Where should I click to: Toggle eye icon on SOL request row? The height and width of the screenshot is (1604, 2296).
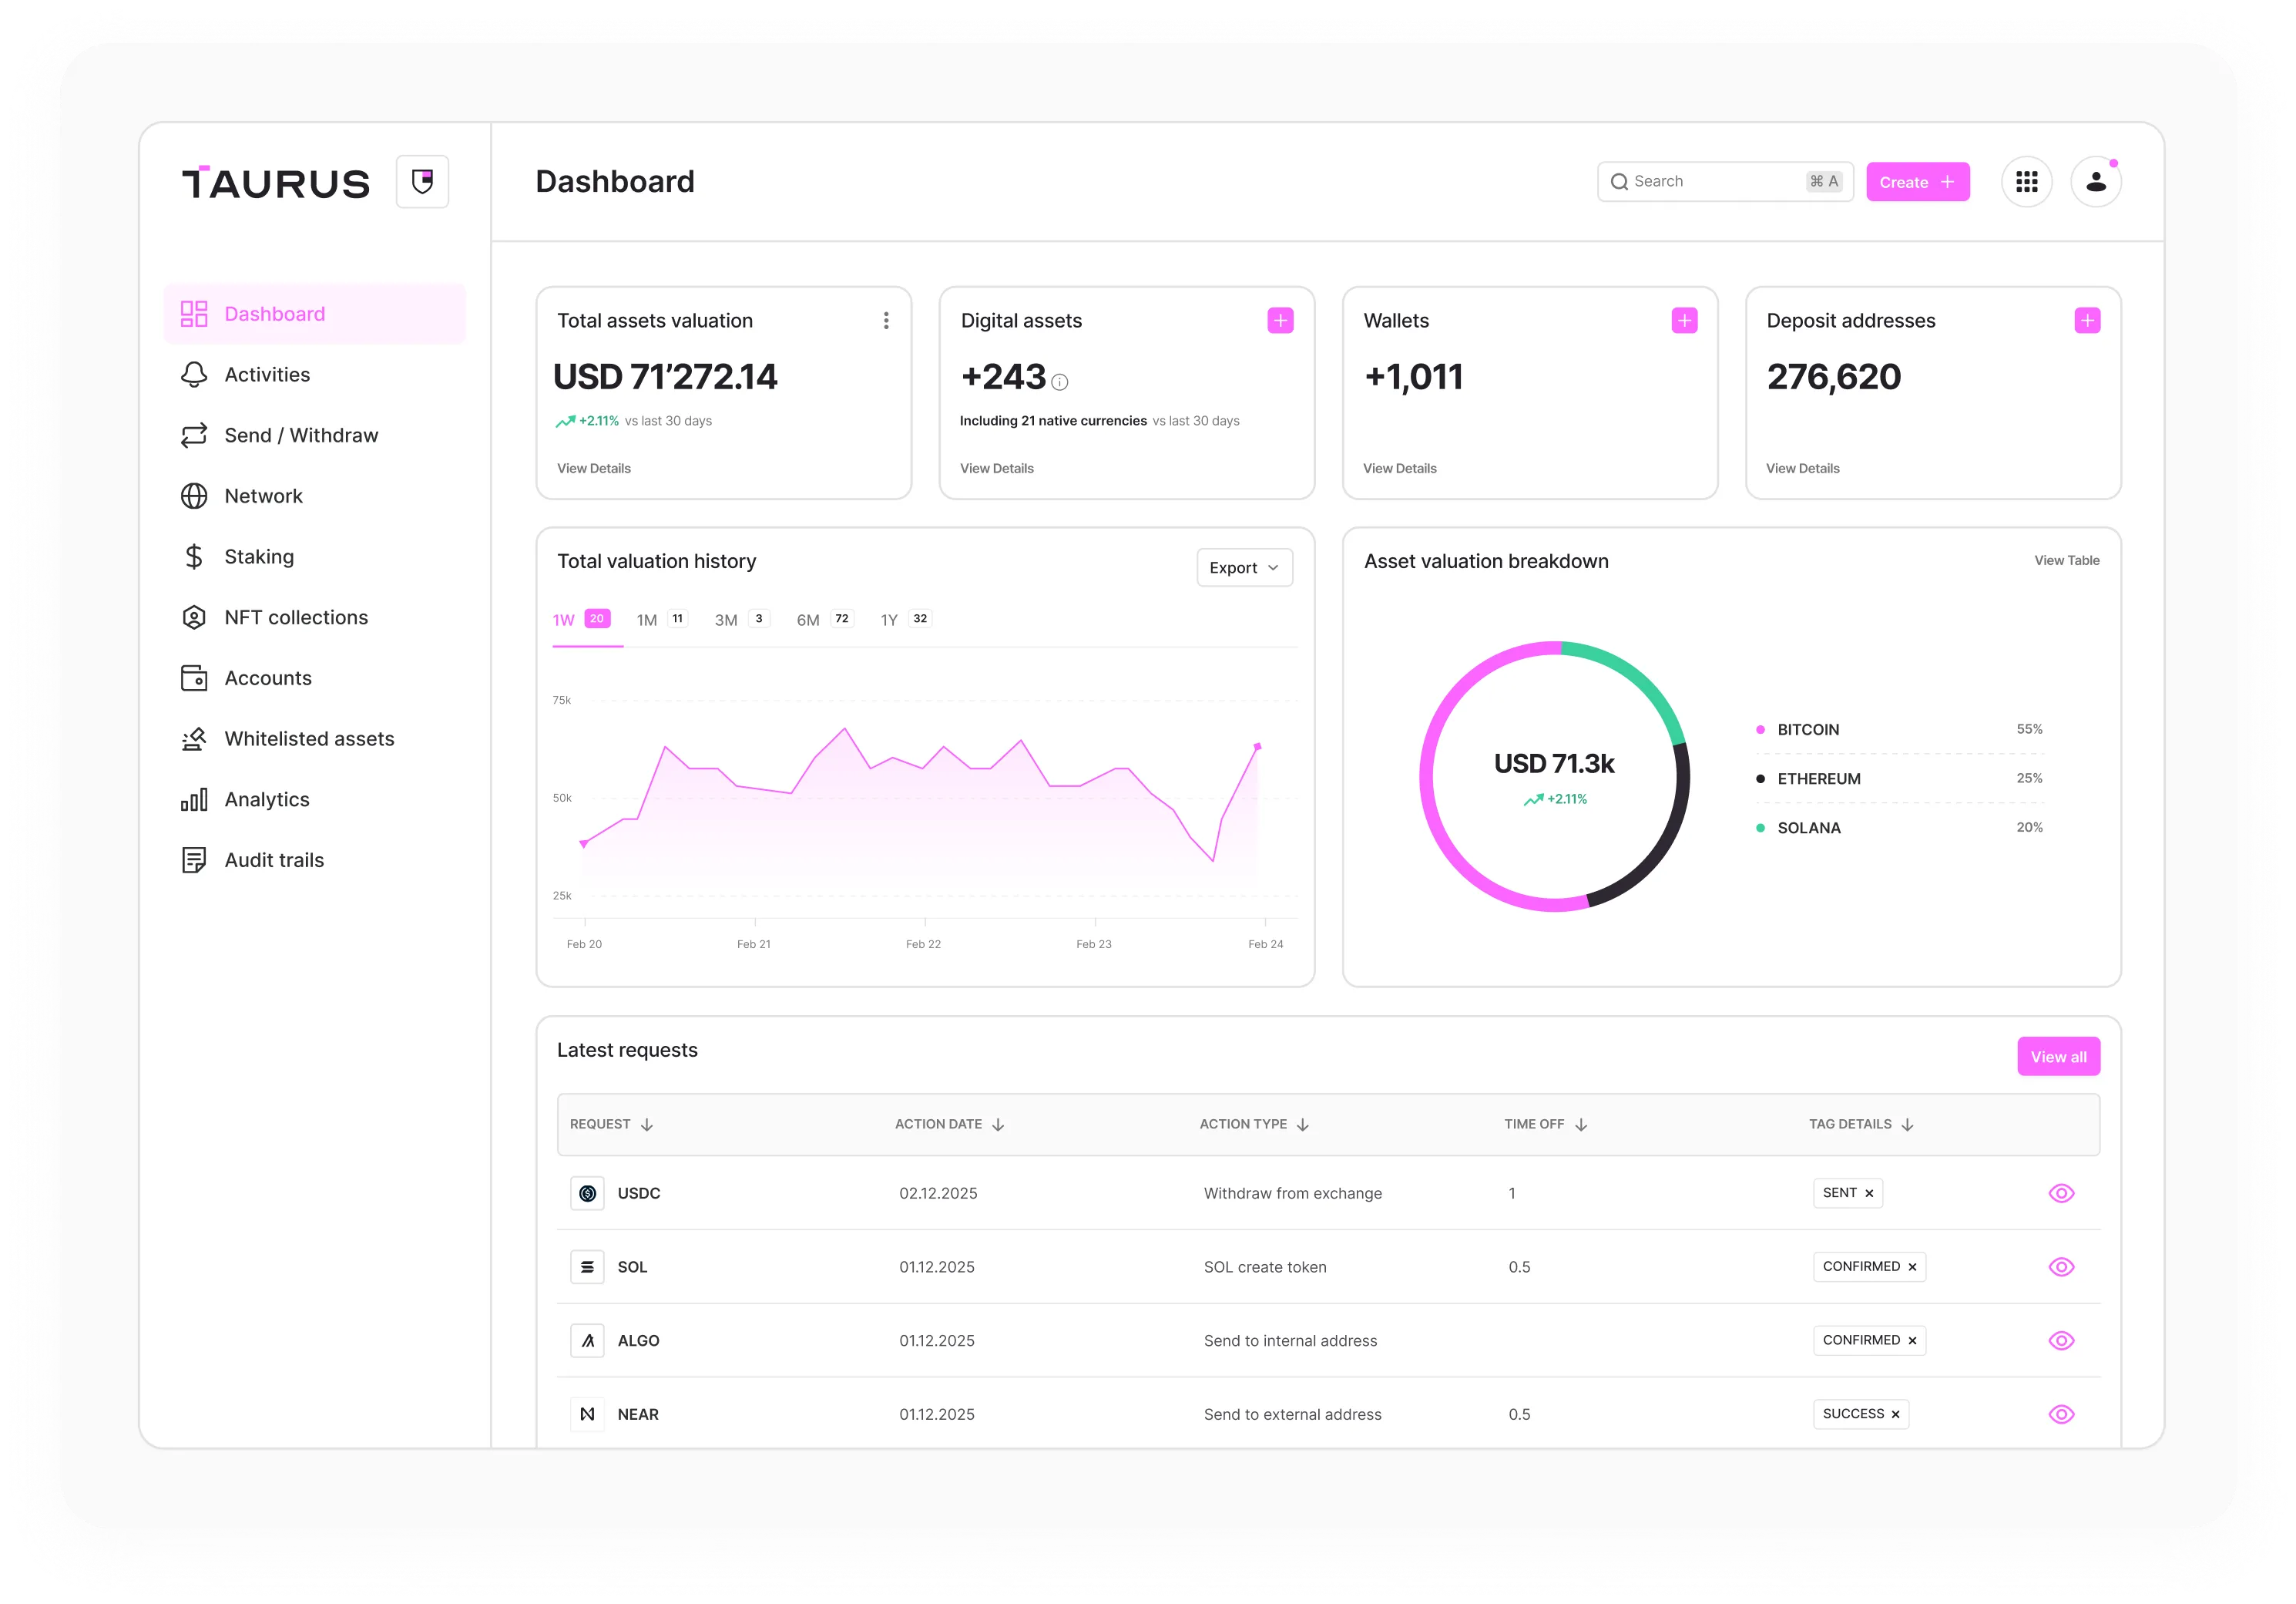coord(2061,1267)
